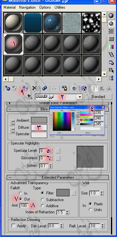
Task: Open the Options menu
Action: [x=45, y=7]
